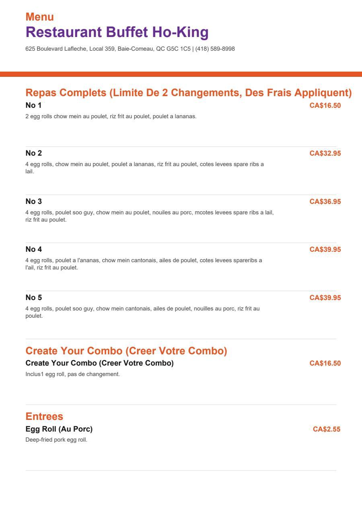Click the Repas Complets section heading
The width and height of the screenshot is (362, 512).
click(x=189, y=93)
